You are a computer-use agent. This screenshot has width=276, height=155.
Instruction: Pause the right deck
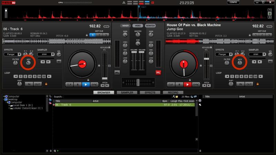(179, 84)
